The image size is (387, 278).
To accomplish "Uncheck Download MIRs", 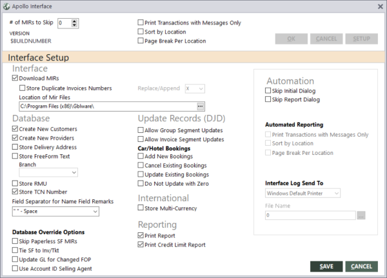I will tap(15, 78).
